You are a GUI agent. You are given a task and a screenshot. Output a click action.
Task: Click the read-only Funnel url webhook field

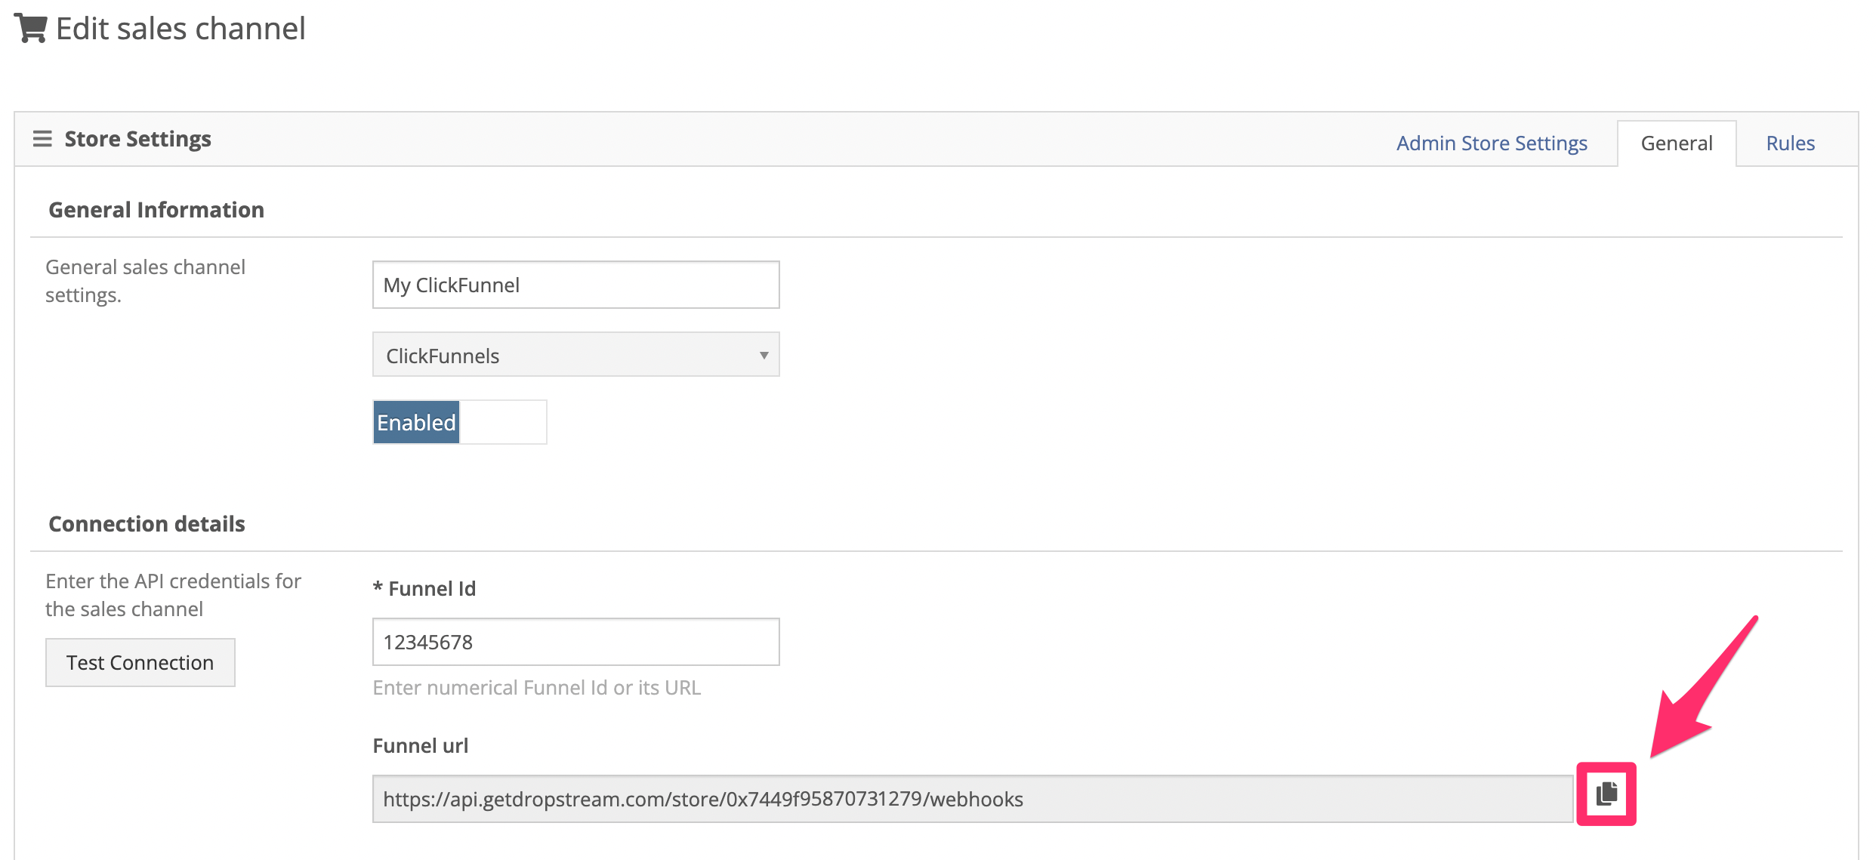click(x=972, y=799)
